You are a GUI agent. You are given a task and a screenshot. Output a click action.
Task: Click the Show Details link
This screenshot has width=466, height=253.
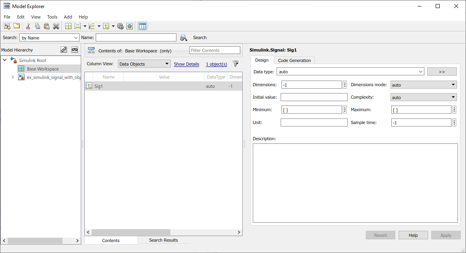click(x=186, y=64)
